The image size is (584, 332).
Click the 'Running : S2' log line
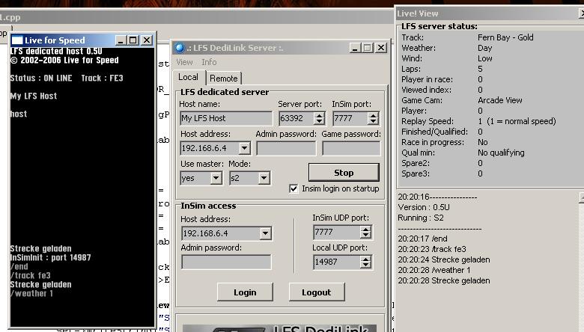[x=421, y=218]
